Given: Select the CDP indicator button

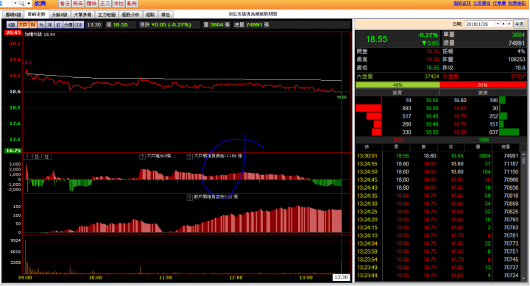Looking at the screenshot, I should coord(79,25).
